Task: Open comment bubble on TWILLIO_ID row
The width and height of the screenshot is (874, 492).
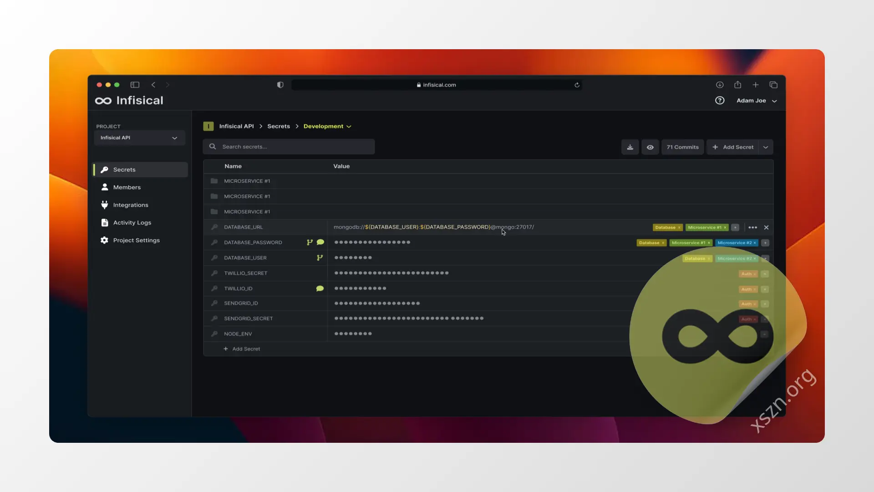Action: coord(320,288)
